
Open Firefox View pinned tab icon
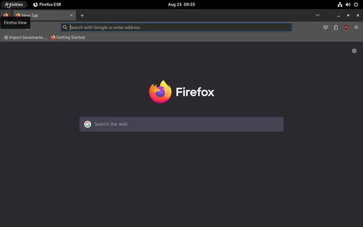point(6,15)
